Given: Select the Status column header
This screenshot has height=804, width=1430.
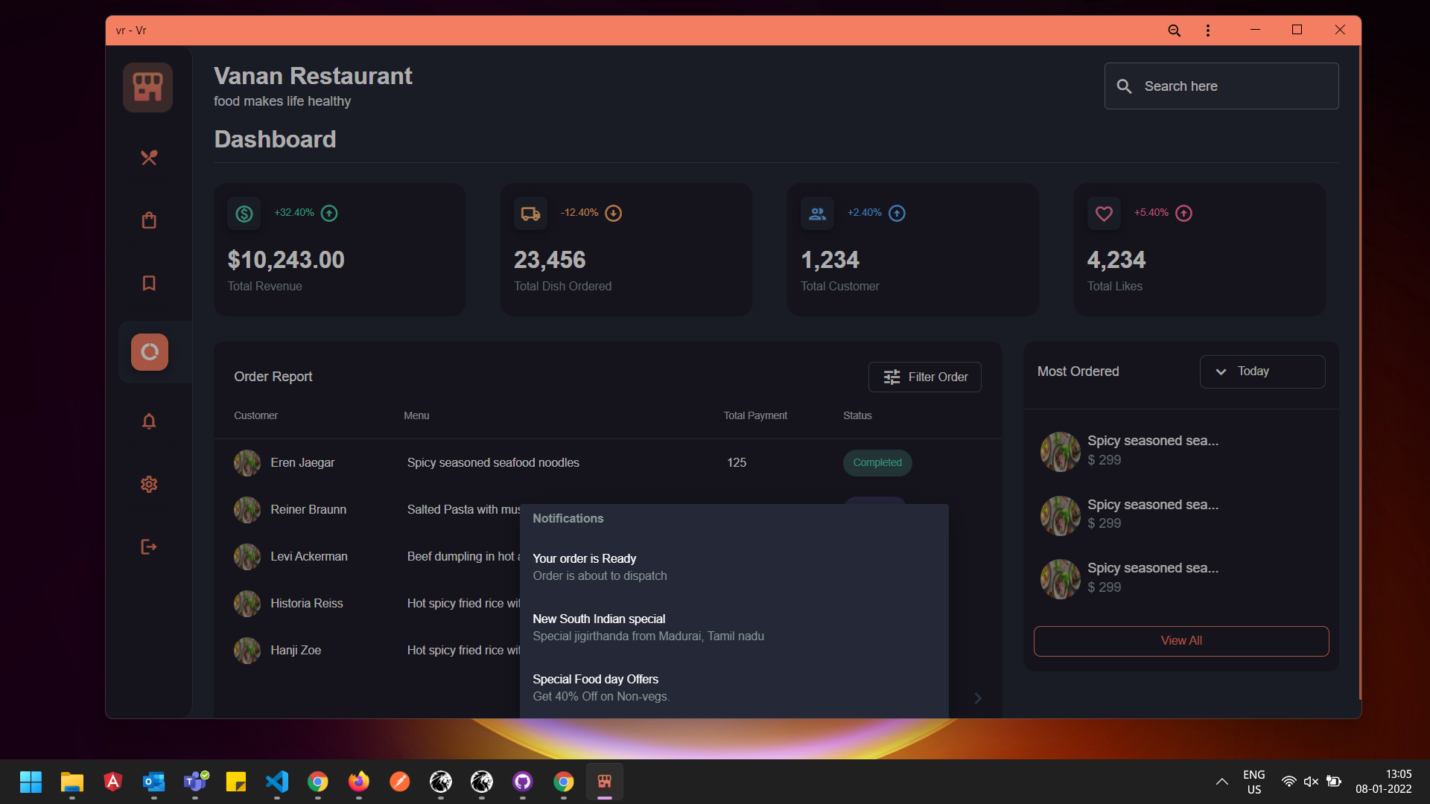Looking at the screenshot, I should coord(857,415).
